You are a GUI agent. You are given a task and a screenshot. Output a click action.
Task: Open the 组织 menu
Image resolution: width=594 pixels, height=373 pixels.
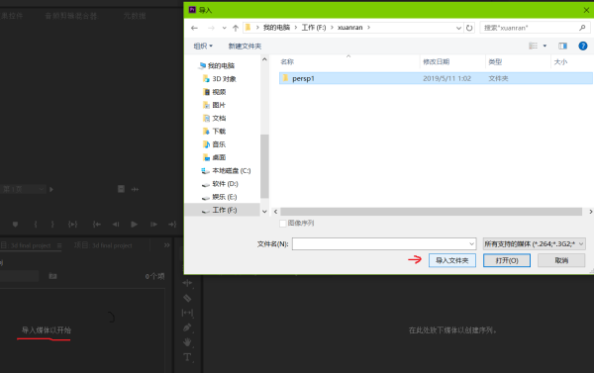click(x=203, y=46)
